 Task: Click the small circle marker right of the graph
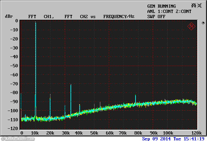tap(203, 23)
